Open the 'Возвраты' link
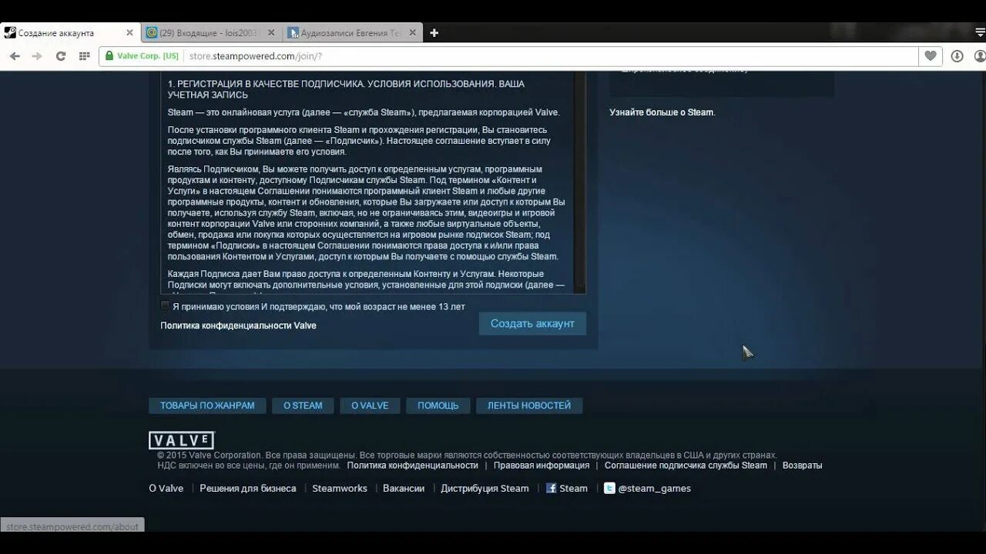The height and width of the screenshot is (554, 986). pyautogui.click(x=803, y=466)
